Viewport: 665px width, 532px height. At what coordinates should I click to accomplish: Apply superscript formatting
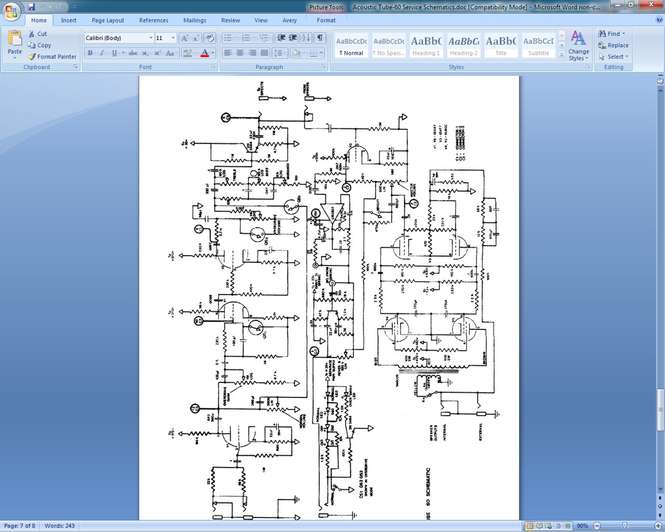click(157, 53)
